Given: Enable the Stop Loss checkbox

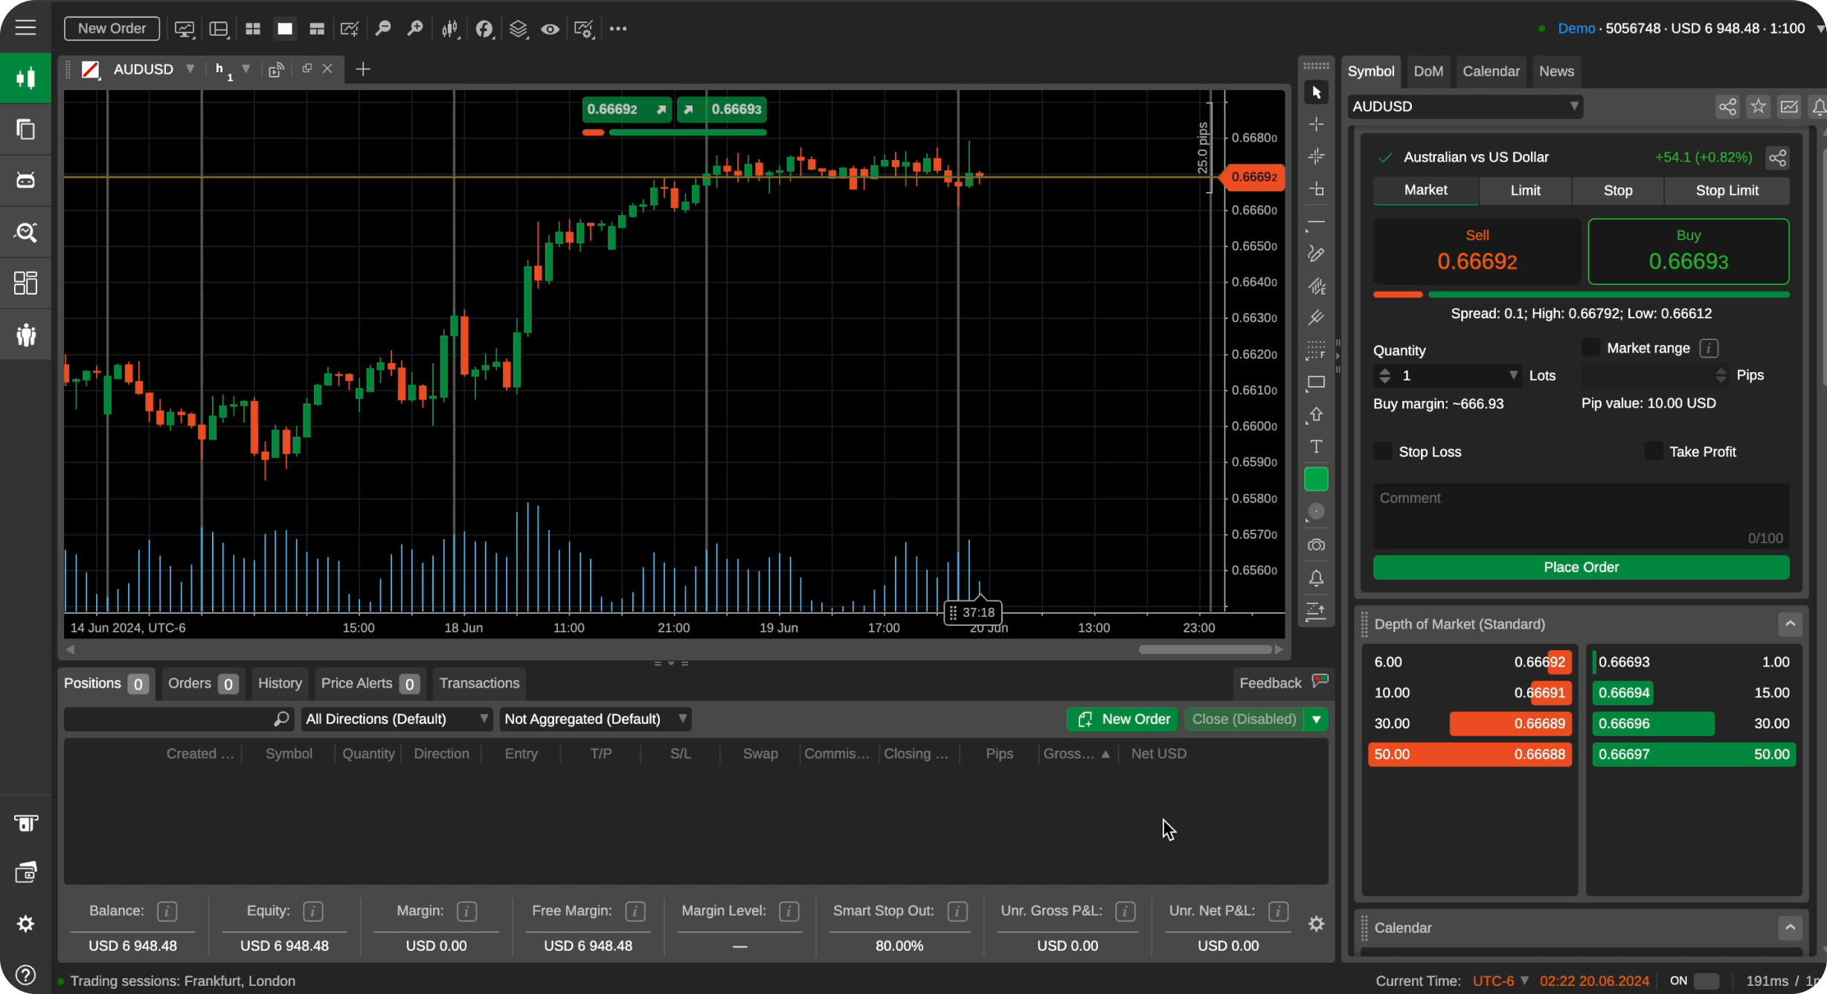Looking at the screenshot, I should 1382,451.
